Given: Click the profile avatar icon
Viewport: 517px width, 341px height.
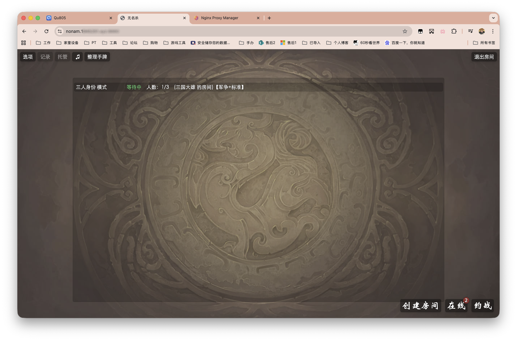Looking at the screenshot, I should point(481,31).
